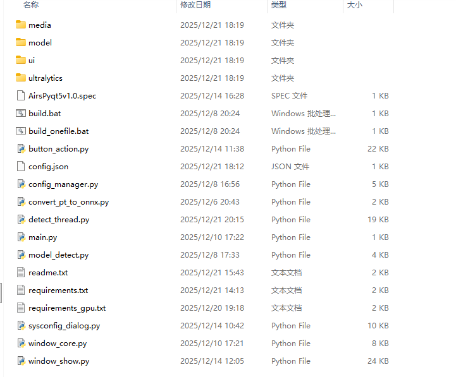Sort by the 类型 column header
The width and height of the screenshot is (456, 377).
point(279,5)
